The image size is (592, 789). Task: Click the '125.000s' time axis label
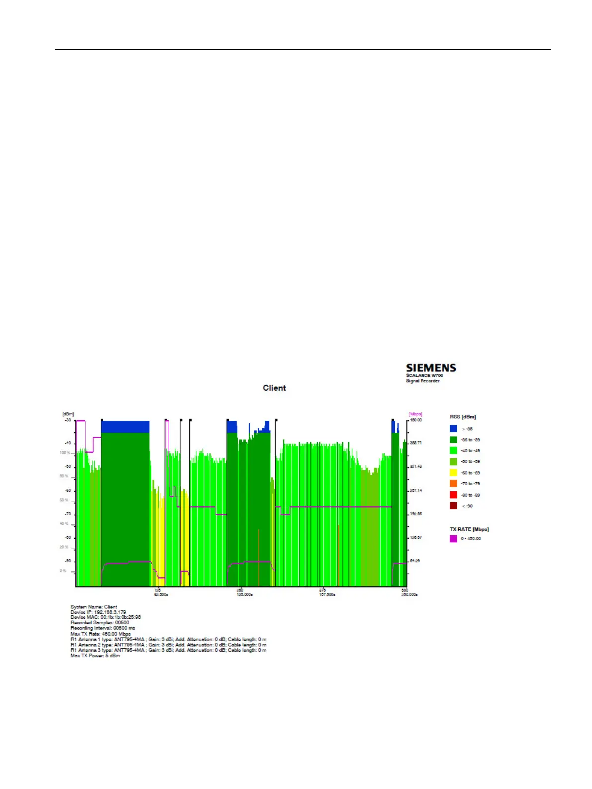tap(244, 595)
